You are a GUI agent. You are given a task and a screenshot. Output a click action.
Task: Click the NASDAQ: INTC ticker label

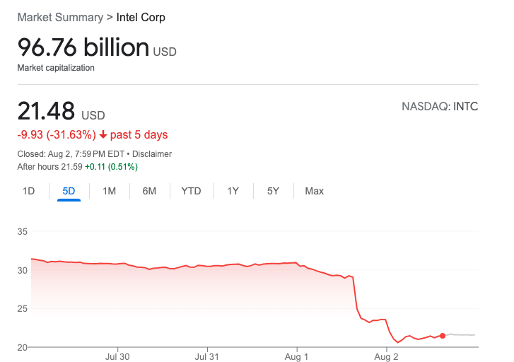click(440, 107)
